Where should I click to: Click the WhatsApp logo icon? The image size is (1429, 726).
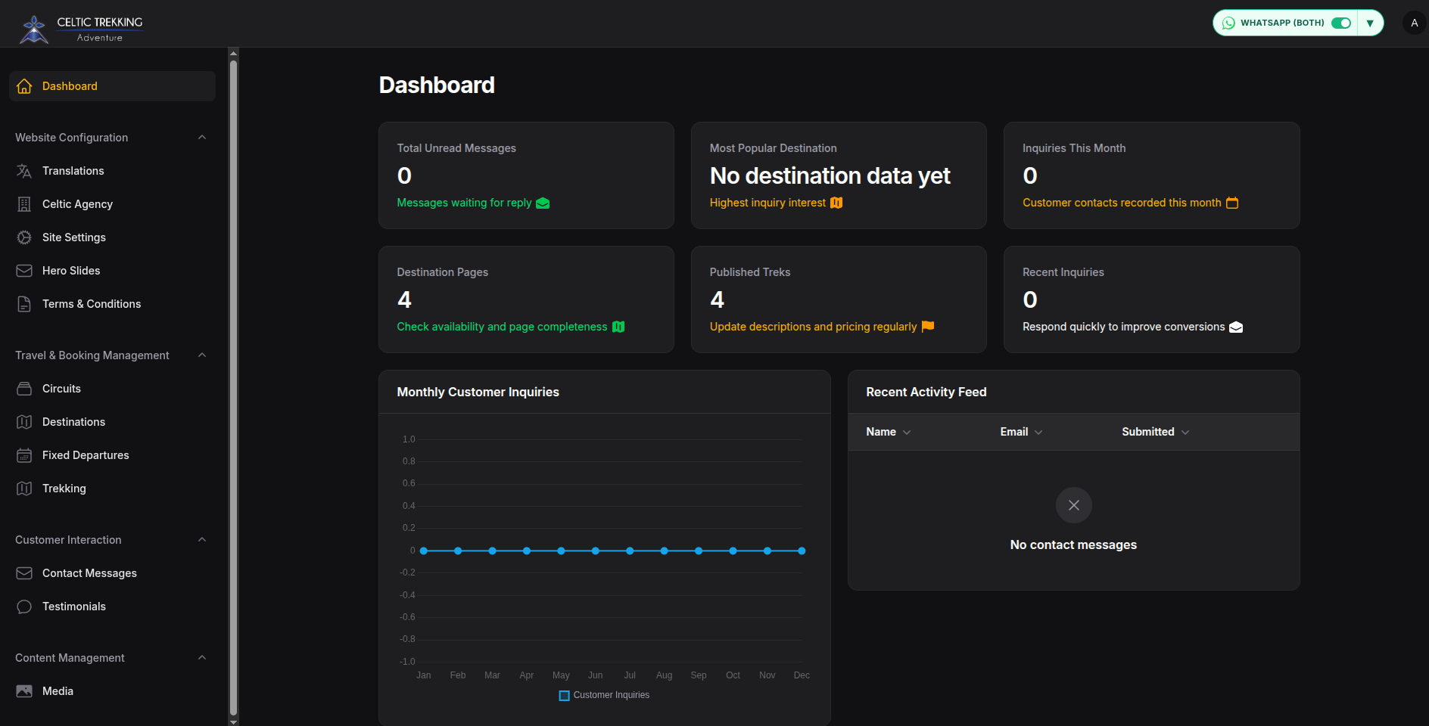point(1228,23)
